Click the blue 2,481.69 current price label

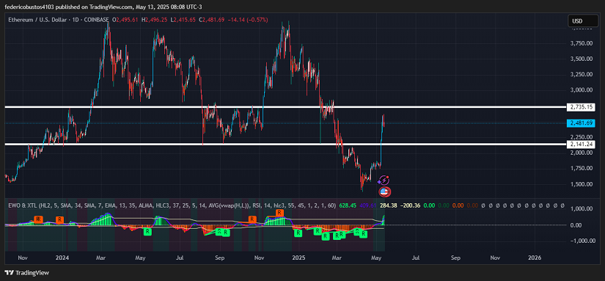[x=581, y=123]
